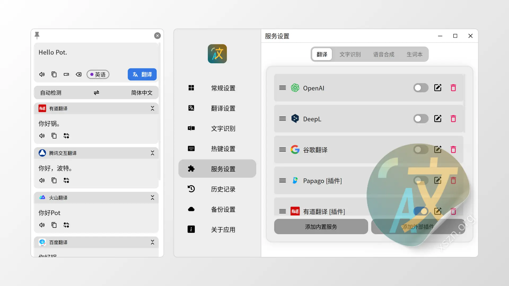509x286 pixels.
Task: Collapse the 有道翻译 result panel
Action: (152, 108)
